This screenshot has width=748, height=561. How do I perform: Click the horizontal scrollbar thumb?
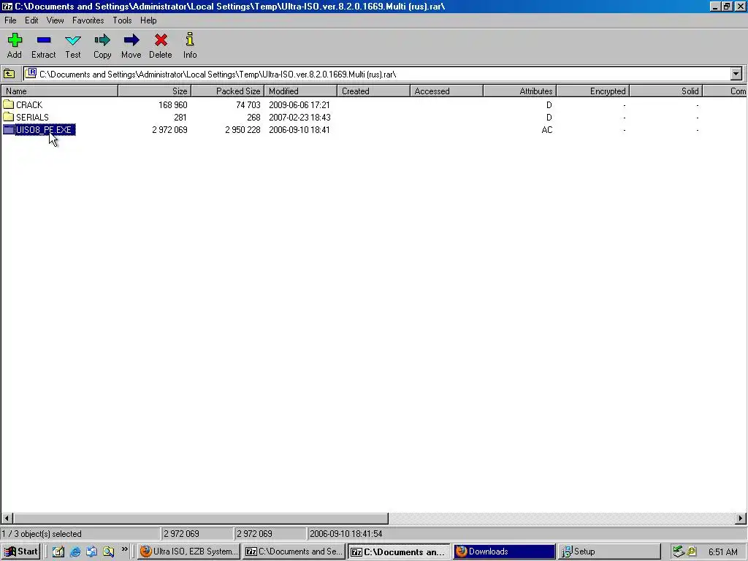click(x=200, y=519)
